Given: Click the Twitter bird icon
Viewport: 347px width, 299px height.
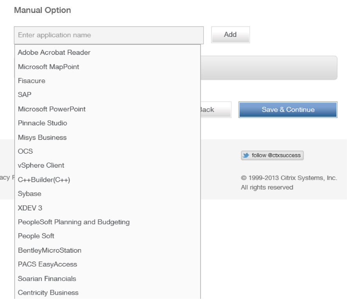Looking at the screenshot, I should click(x=246, y=155).
